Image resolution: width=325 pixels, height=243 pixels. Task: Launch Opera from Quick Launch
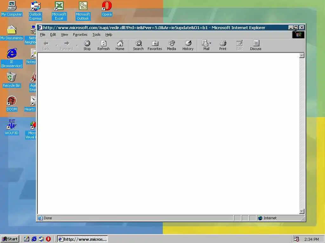[x=48, y=239]
